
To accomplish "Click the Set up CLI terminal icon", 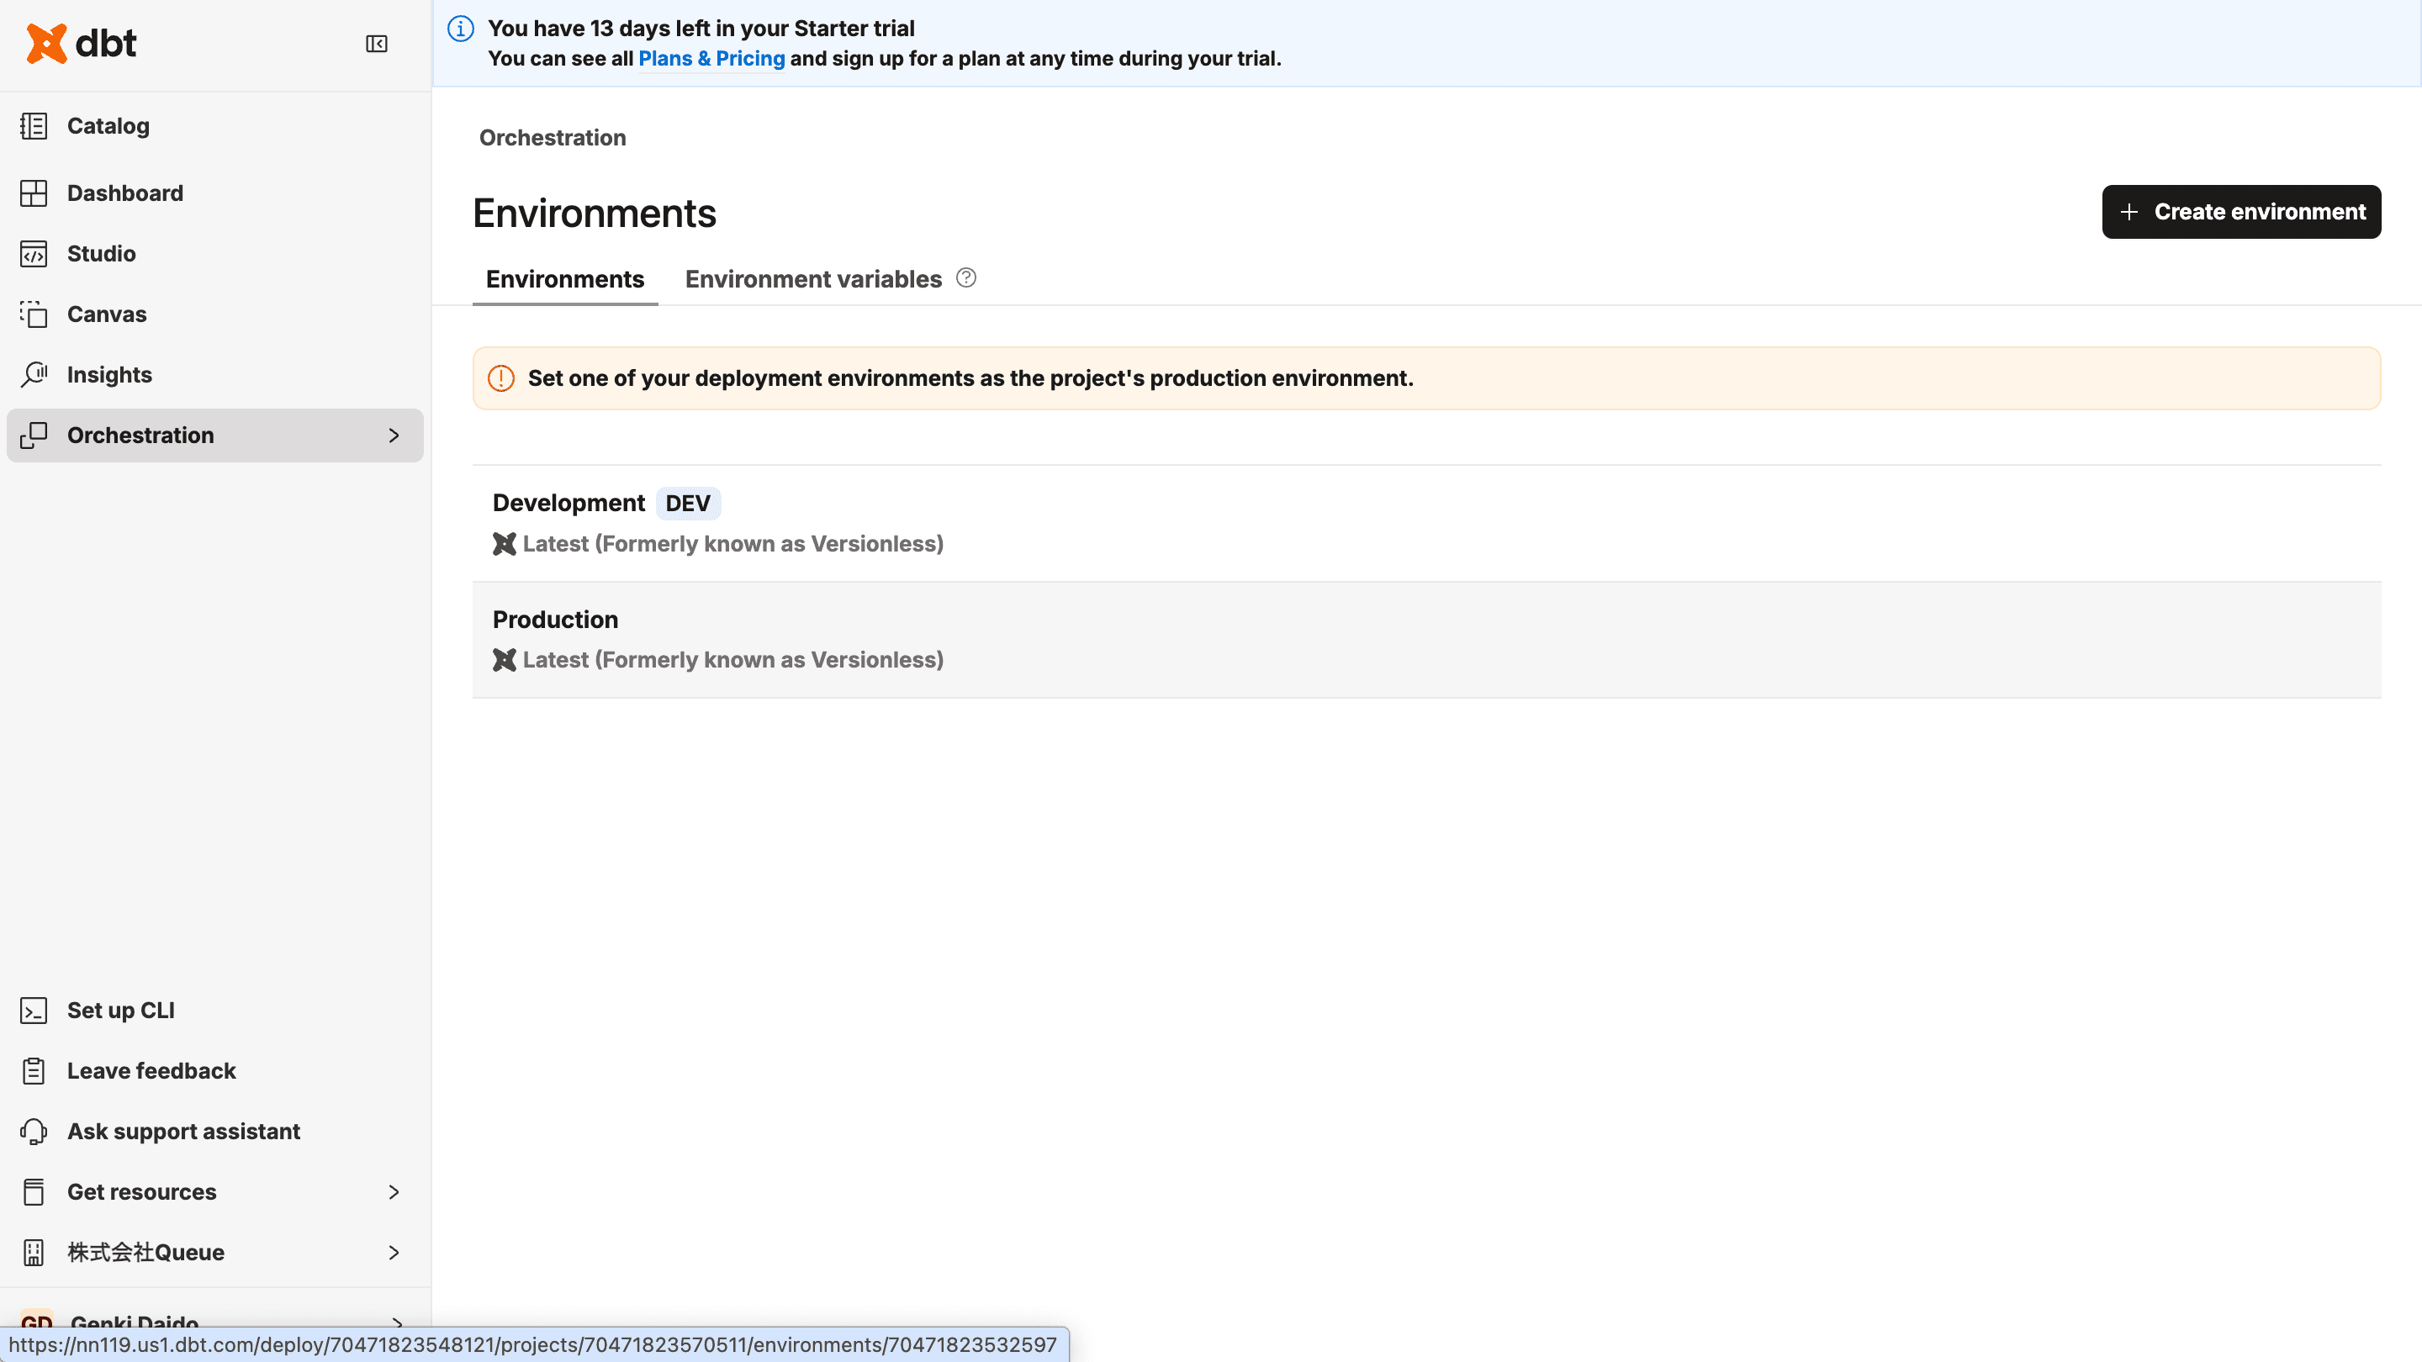I will (34, 1011).
